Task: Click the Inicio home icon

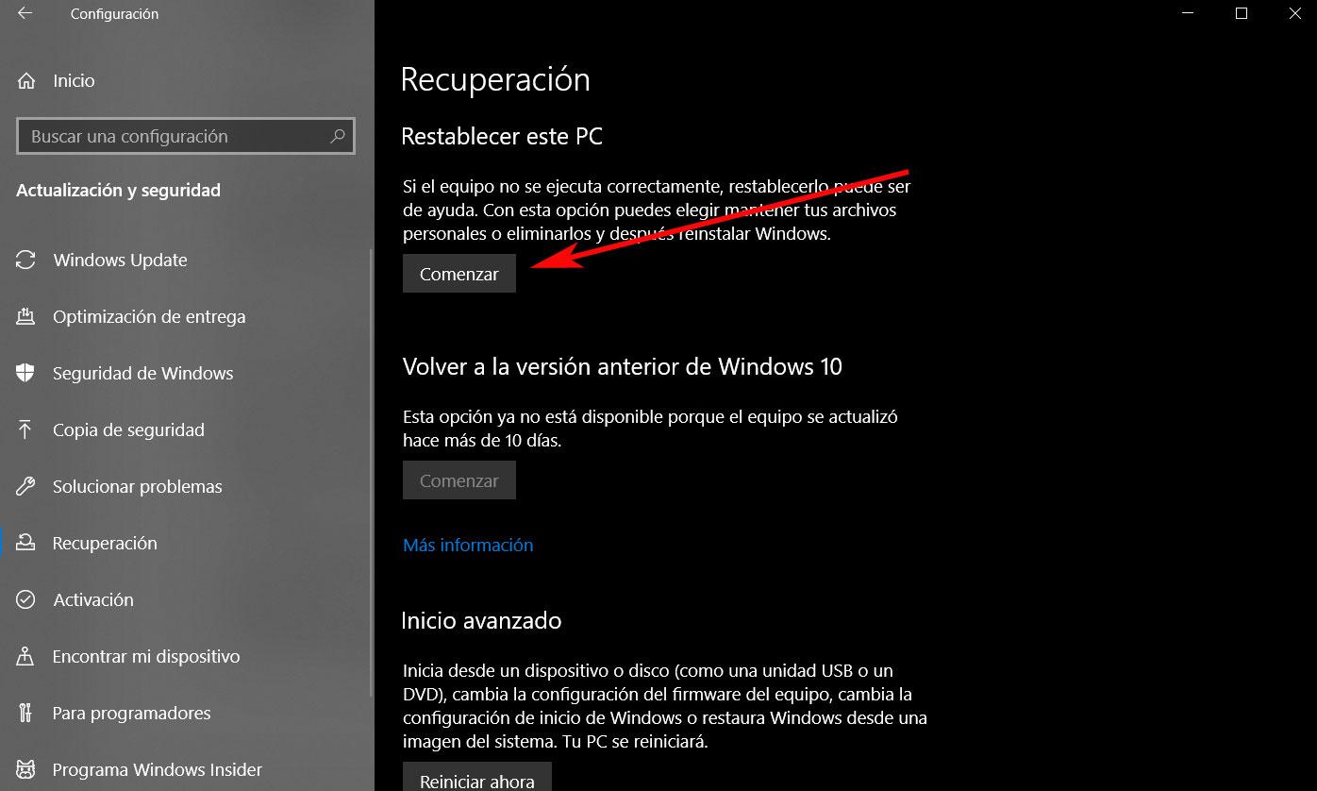Action: click(27, 81)
